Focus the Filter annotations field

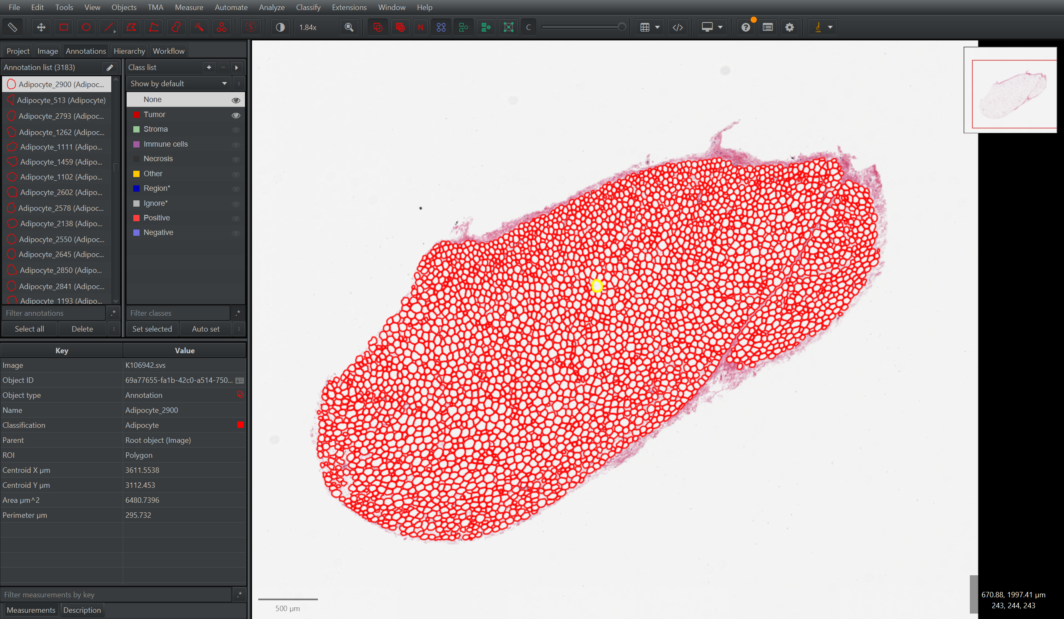54,313
